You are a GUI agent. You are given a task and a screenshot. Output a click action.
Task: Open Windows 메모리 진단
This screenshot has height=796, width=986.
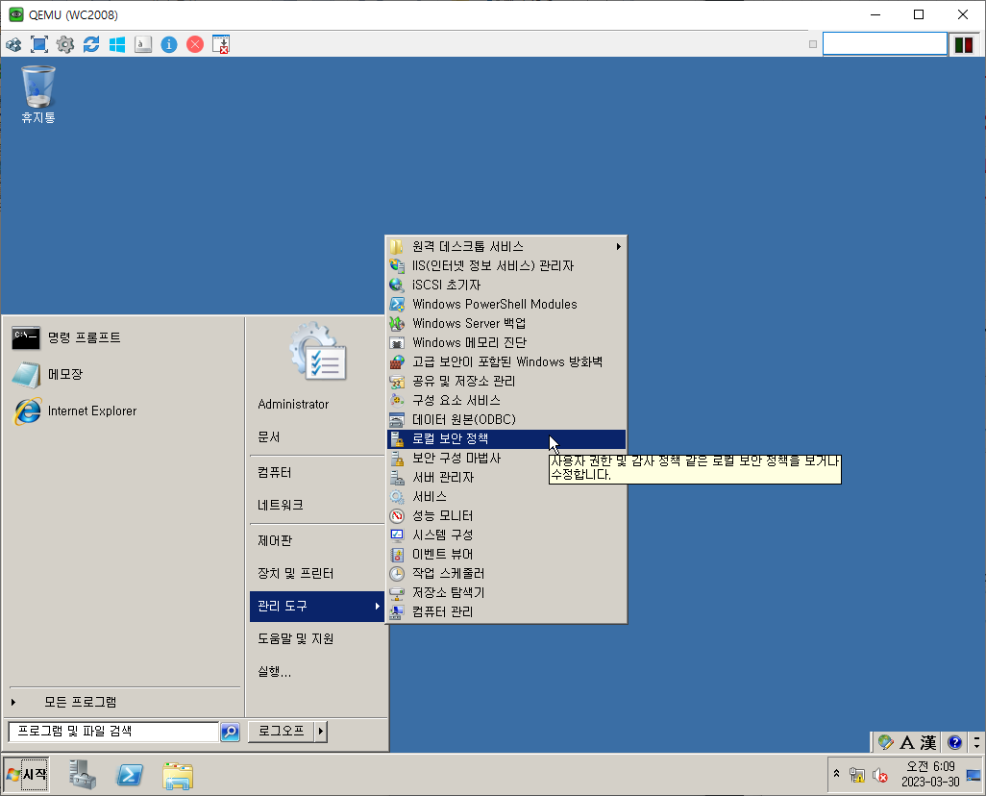(506, 343)
